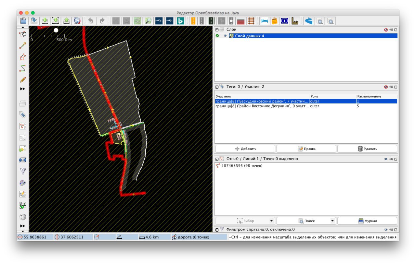Open the Журнал button
This screenshot has height=265, width=416.
click(367, 221)
